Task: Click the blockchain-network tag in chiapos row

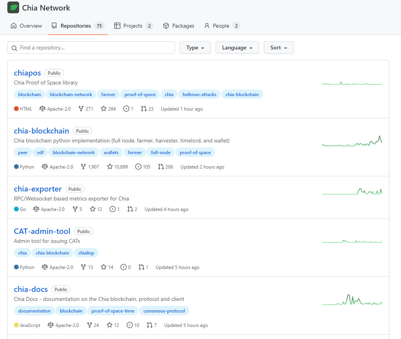Action: (71, 95)
